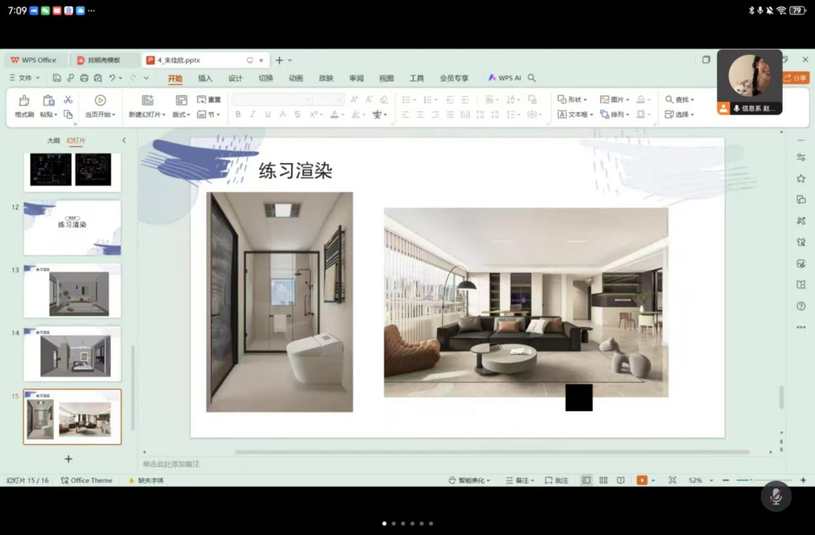Open the 图片 picture dropdown
The width and height of the screenshot is (815, 535).
614,100
